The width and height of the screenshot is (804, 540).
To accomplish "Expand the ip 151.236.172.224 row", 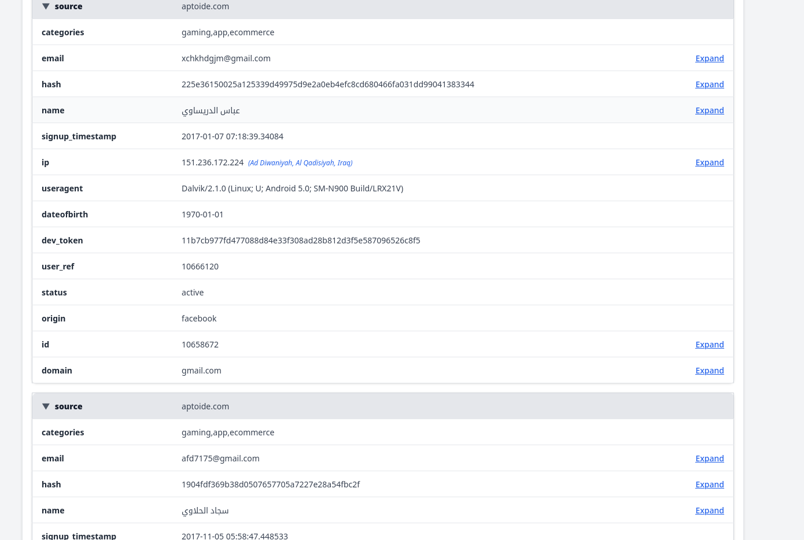I will pos(709,162).
